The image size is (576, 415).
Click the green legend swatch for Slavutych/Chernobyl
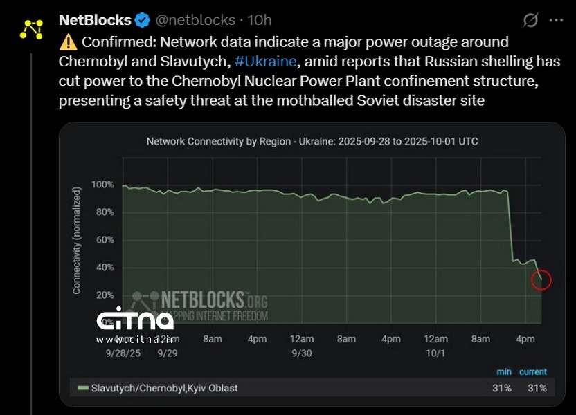pos(83,388)
